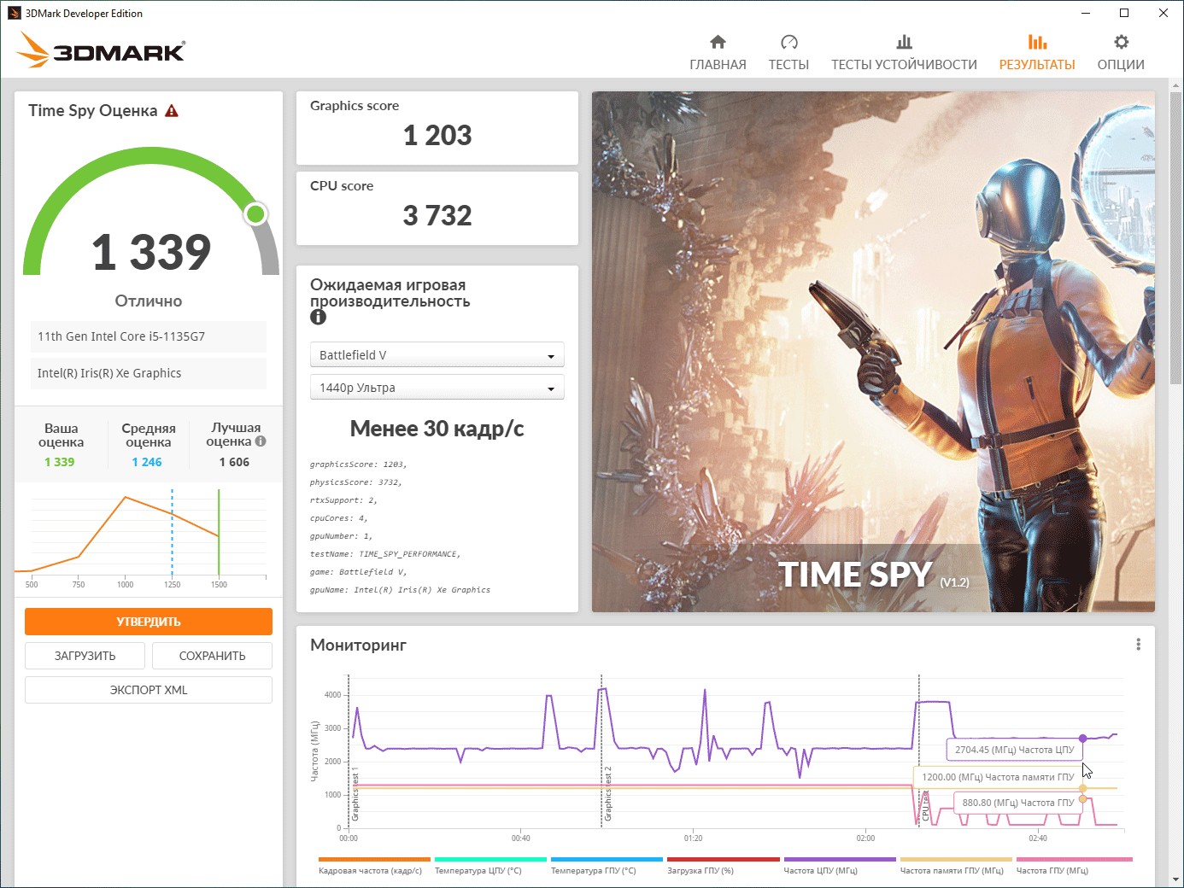Image resolution: width=1184 pixels, height=888 pixels.
Task: Click the CPU test marker line on the chart
Action: (x=919, y=751)
